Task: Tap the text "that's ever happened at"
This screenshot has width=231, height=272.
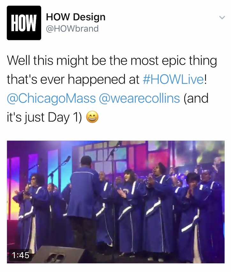Action: click(73, 79)
